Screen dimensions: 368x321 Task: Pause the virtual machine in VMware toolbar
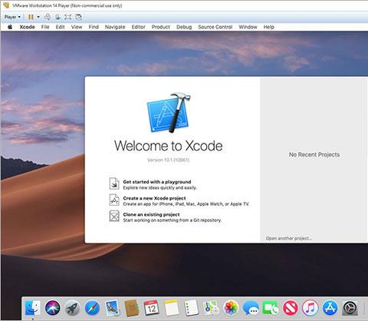tap(31, 17)
